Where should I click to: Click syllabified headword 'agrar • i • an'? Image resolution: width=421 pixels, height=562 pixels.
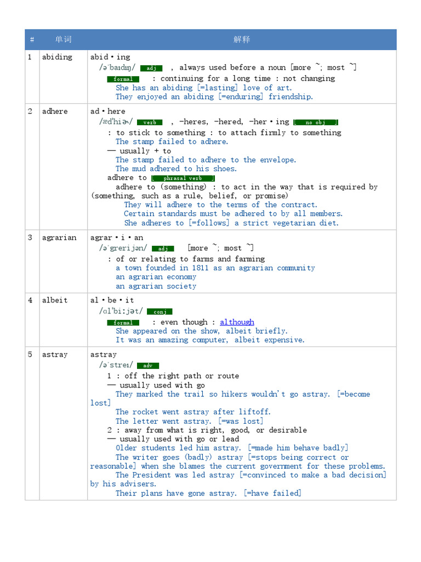tap(117, 237)
